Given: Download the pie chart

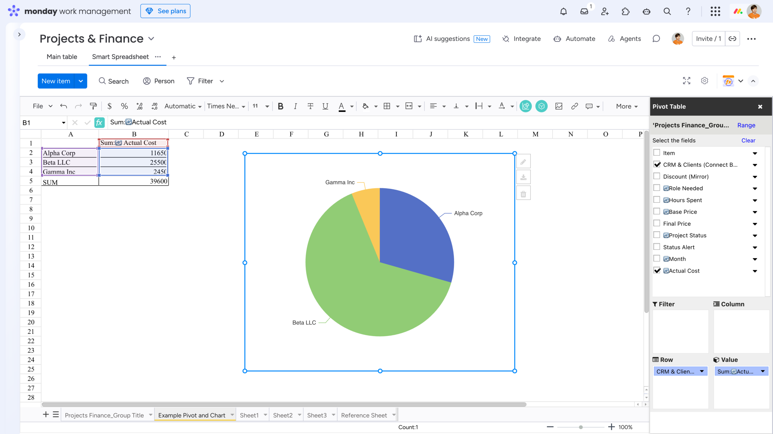Looking at the screenshot, I should (x=523, y=177).
